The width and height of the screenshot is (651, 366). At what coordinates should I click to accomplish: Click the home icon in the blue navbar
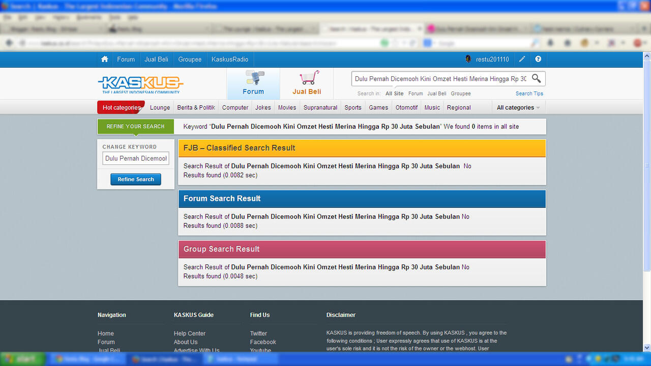[105, 59]
